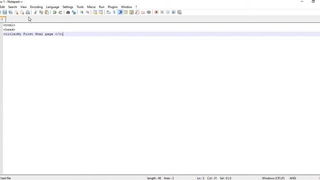Click 'text file' type in status bar
This screenshot has width=320, height=180.
(5, 178)
